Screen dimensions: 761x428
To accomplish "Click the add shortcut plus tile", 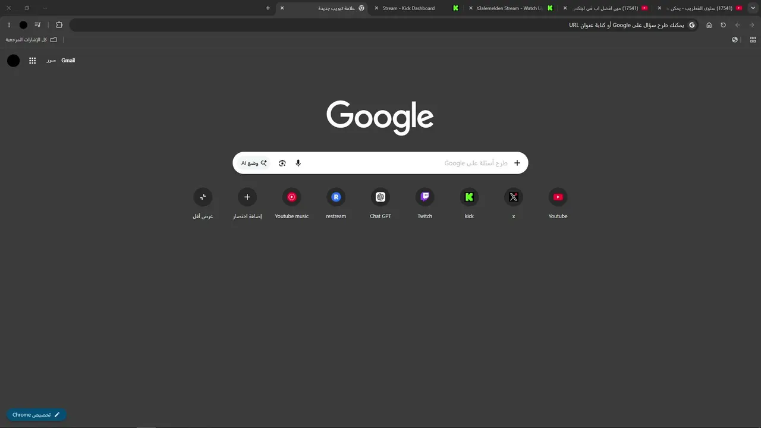I will (x=247, y=204).
